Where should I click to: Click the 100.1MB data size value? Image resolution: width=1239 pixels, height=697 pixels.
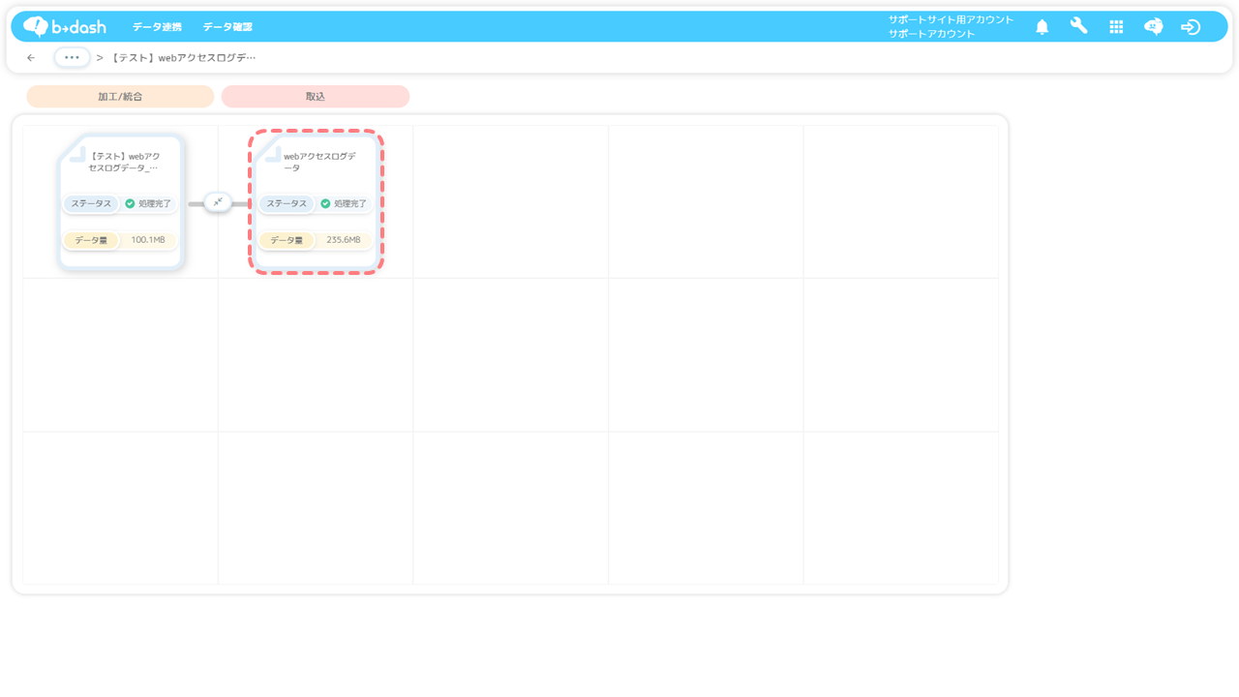(x=148, y=240)
